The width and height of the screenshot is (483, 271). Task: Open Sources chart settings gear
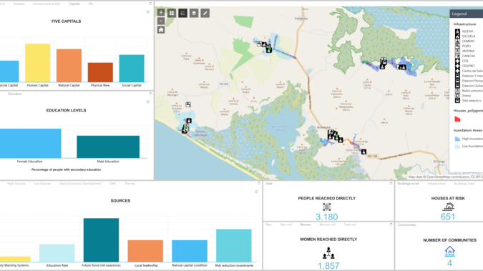coord(256,192)
